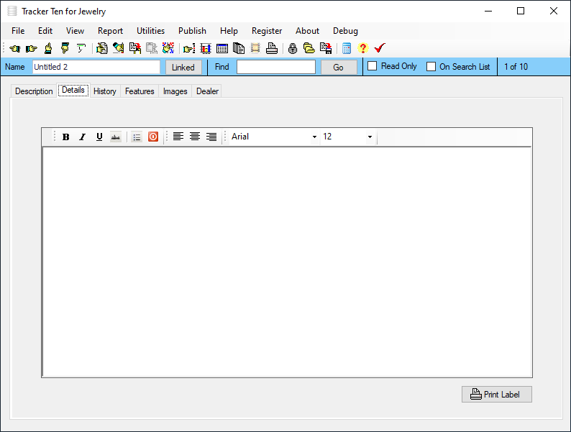Enable the Read Only checkbox
Screen dimensions: 571x432
(372, 66)
